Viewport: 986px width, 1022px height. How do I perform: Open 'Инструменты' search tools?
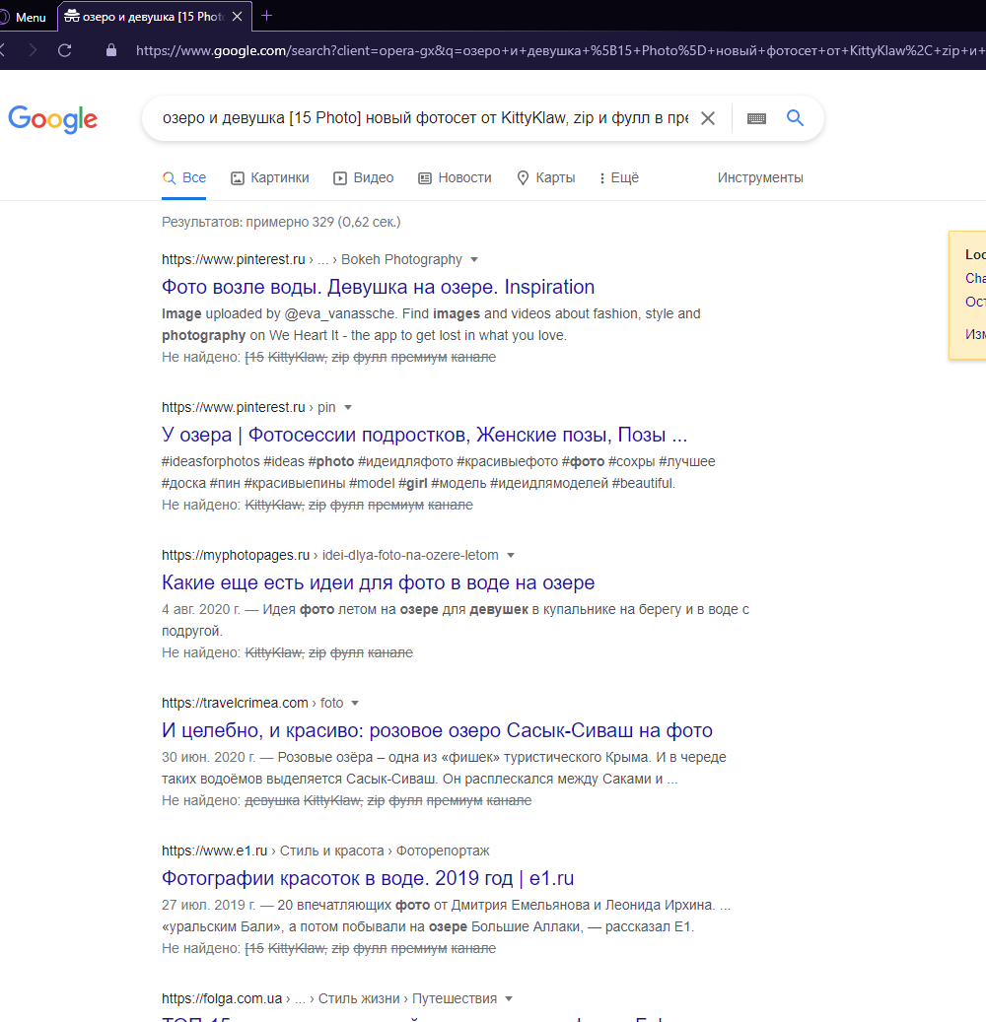tap(760, 178)
